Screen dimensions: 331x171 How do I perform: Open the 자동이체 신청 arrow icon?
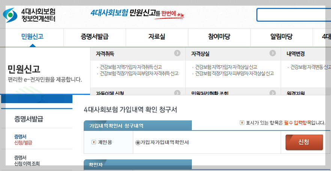tap(177, 93)
